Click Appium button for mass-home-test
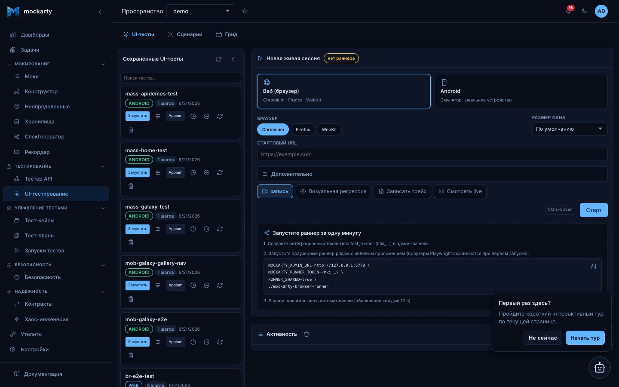This screenshot has width=619, height=387. [175, 172]
